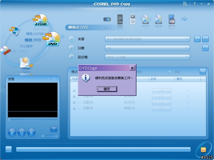Refresh the source disc drive
Screen dimensions: 214x160
197,39
